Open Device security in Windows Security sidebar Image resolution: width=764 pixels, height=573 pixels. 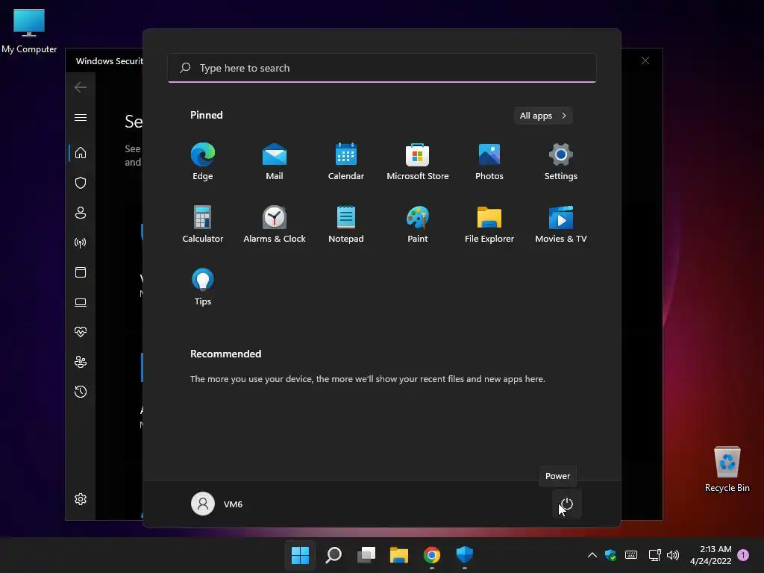[81, 302]
